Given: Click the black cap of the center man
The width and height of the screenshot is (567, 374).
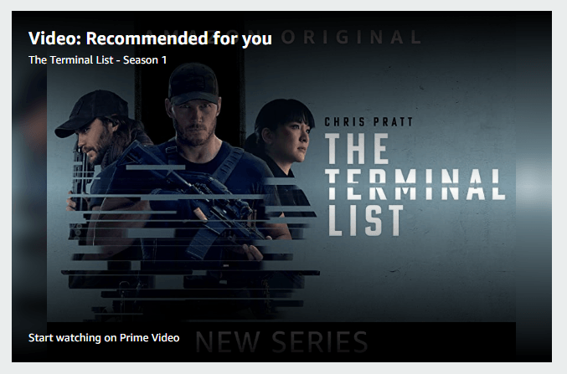Looking at the screenshot, I should [x=193, y=84].
